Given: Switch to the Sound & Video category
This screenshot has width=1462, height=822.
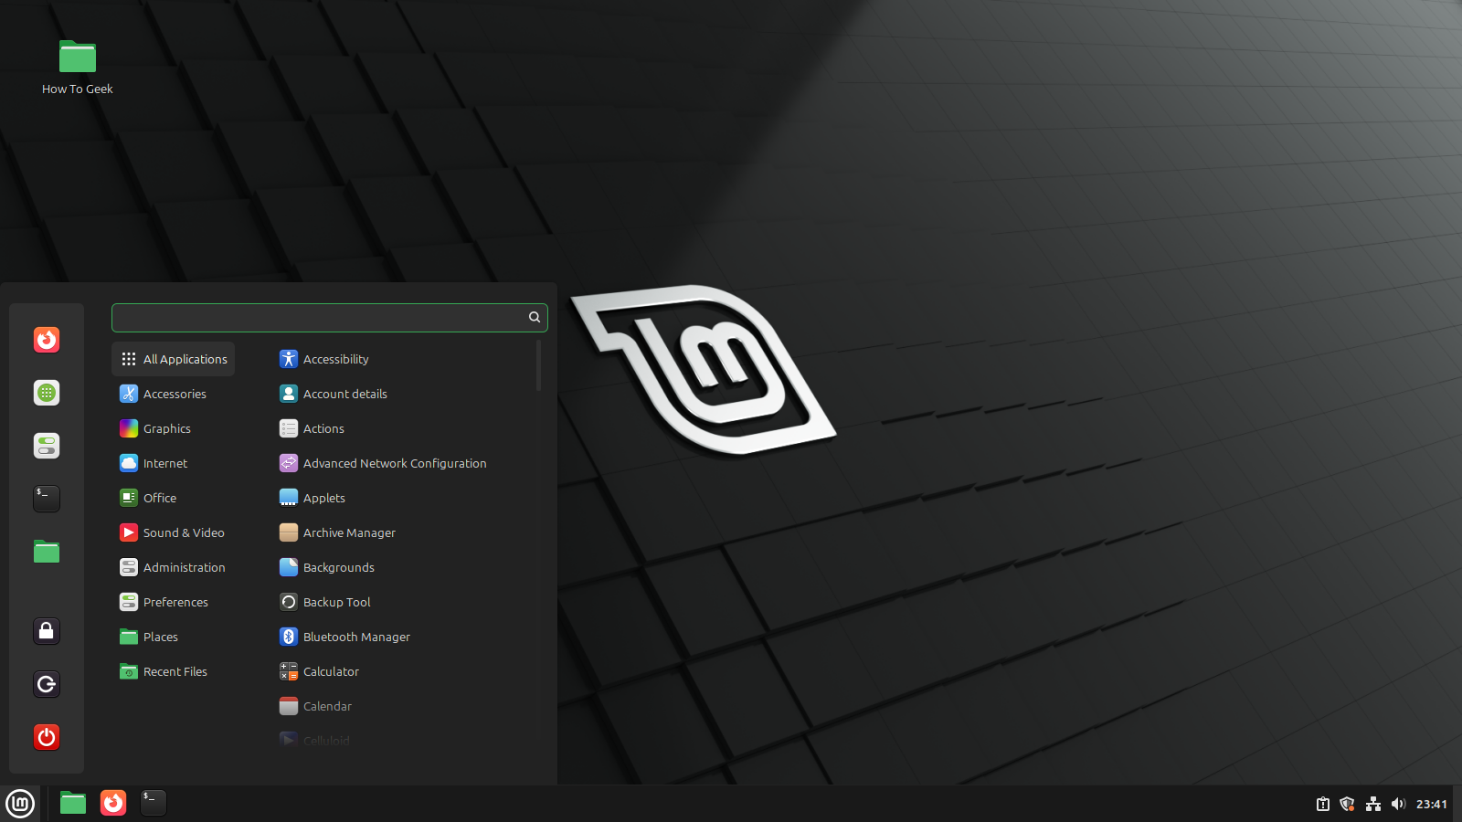Looking at the screenshot, I should [184, 532].
